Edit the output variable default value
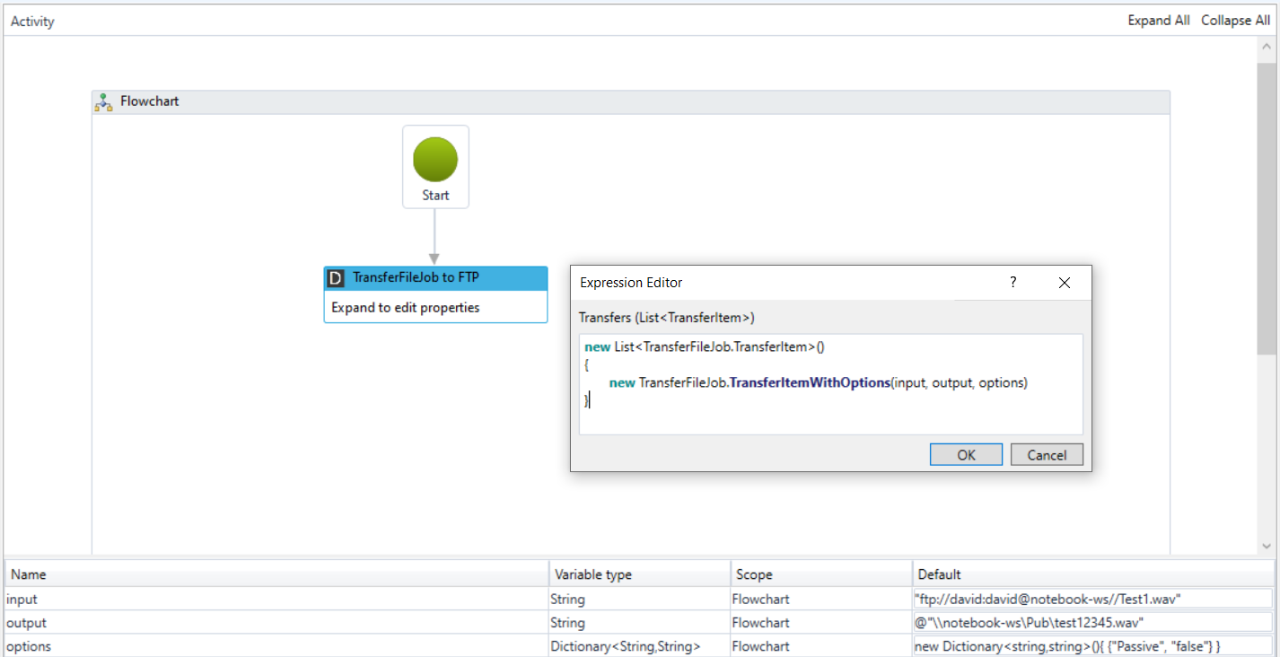This screenshot has width=1280, height=657. (1092, 623)
